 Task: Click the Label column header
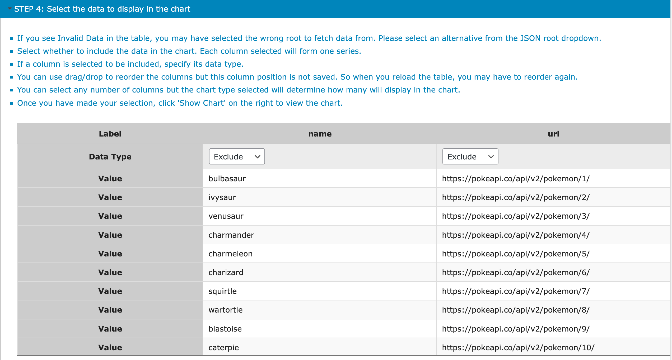pos(110,134)
